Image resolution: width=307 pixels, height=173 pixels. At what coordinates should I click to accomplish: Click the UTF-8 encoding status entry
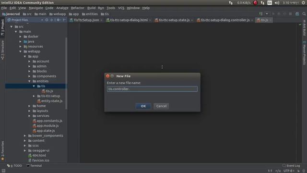coord(289,171)
